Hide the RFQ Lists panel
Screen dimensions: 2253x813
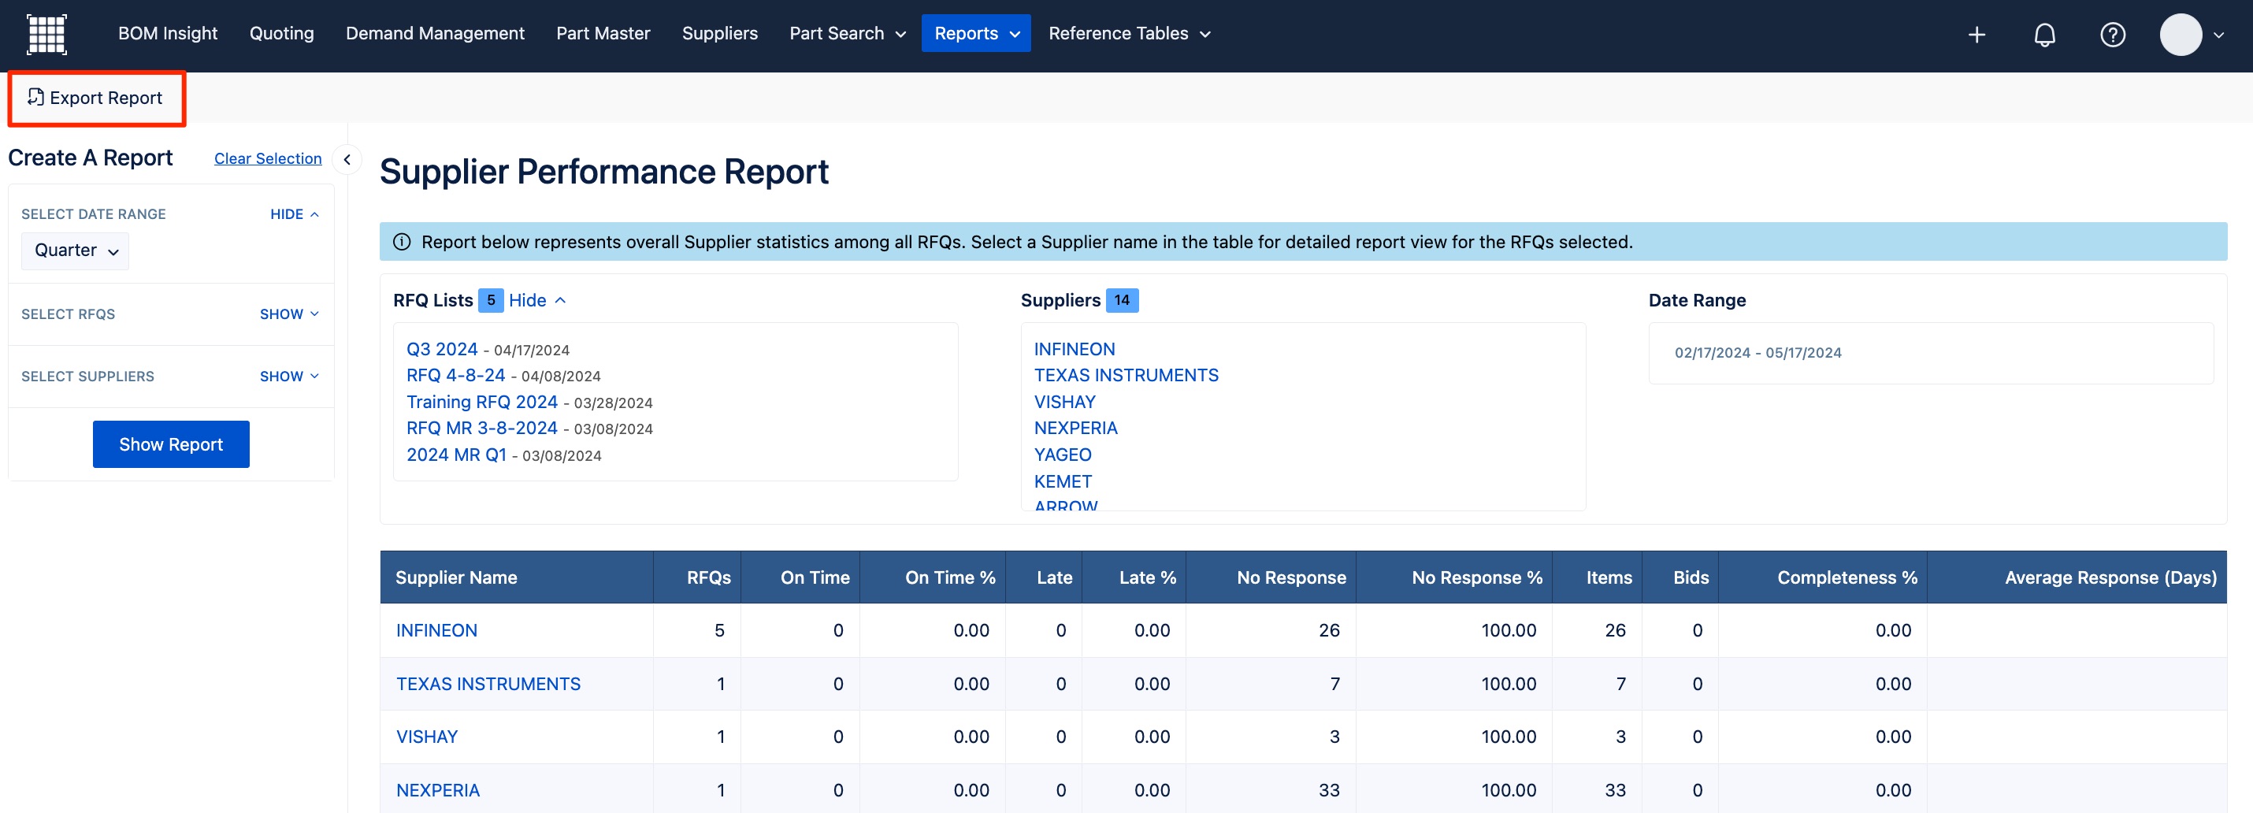point(537,300)
